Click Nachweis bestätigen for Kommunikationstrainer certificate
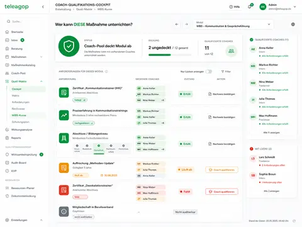This screenshot has width=302, height=227. pyautogui.click(x=221, y=94)
